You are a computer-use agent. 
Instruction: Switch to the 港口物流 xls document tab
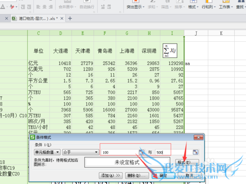[38, 19]
